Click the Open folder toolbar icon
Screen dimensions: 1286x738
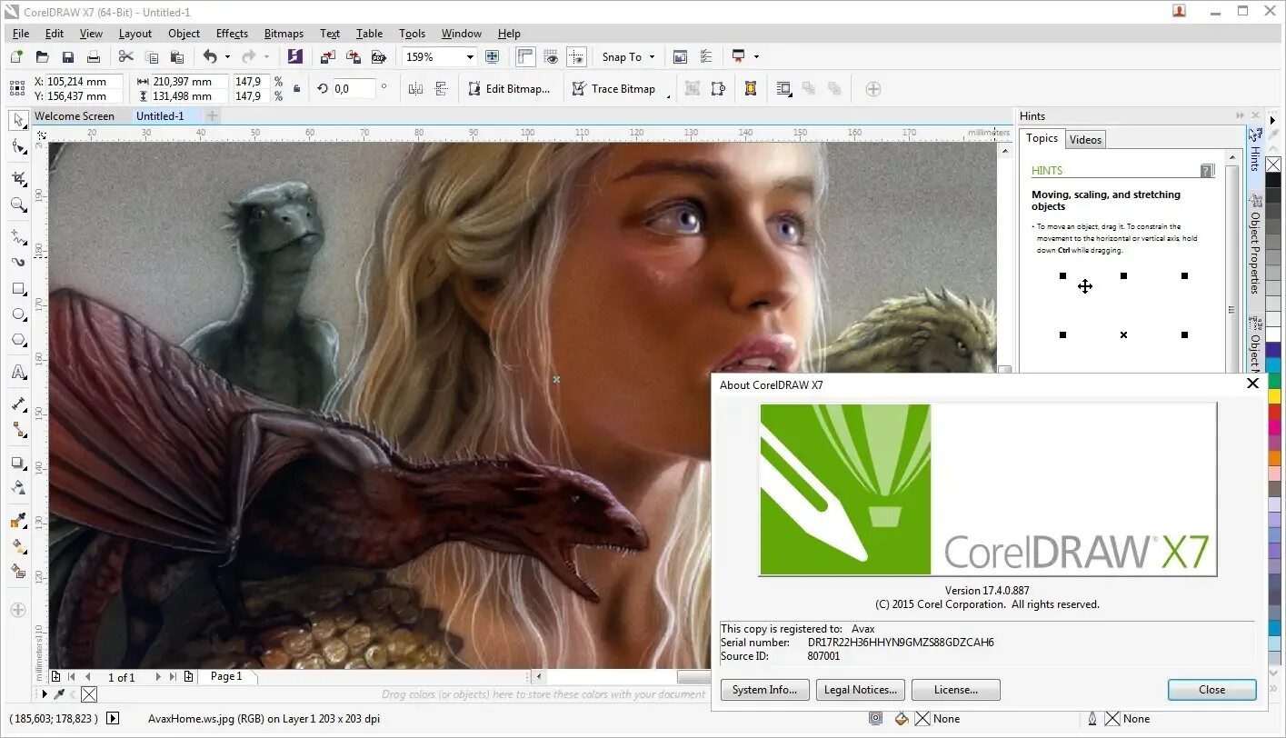42,56
